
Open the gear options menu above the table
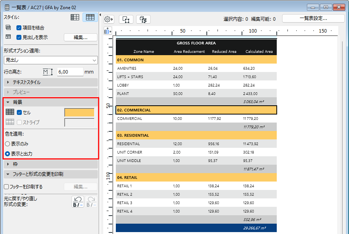coord(109,19)
